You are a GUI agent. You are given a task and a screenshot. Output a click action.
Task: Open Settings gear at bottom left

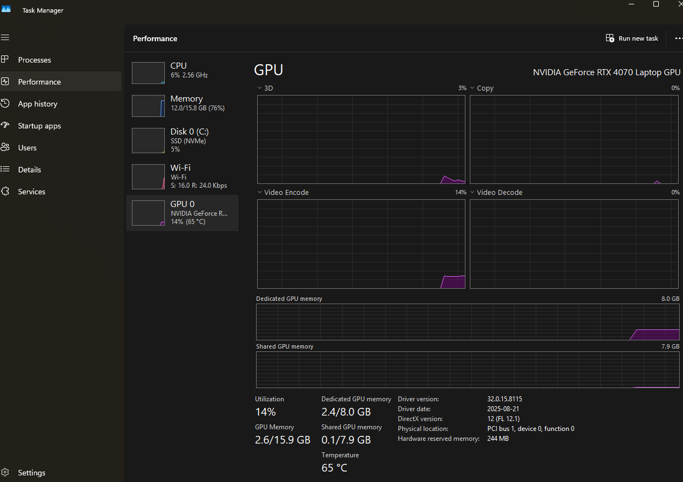pos(5,472)
